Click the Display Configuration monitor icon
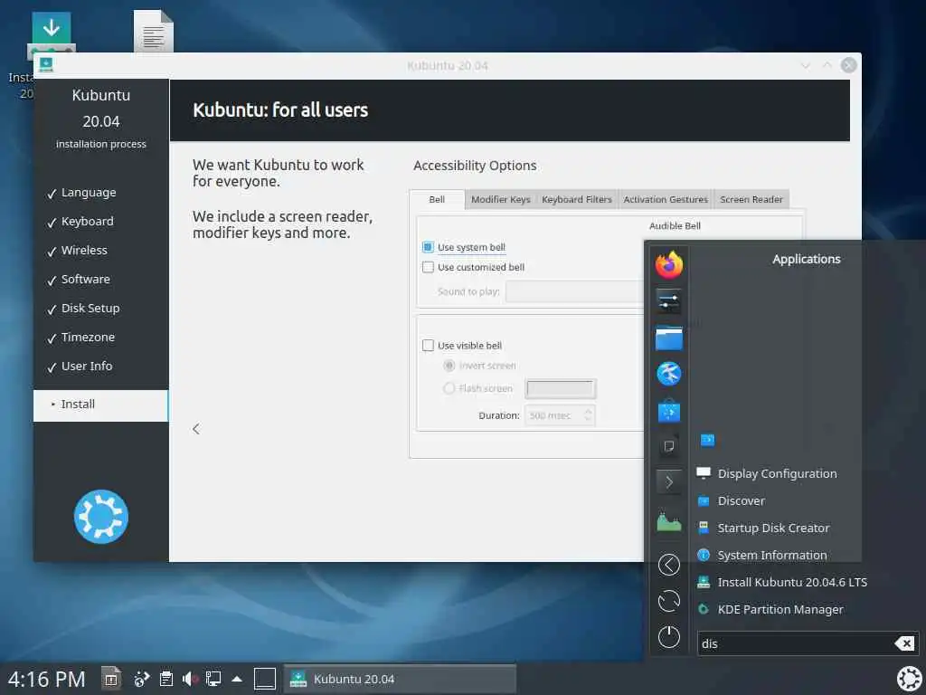This screenshot has height=695, width=926. pyautogui.click(x=704, y=472)
